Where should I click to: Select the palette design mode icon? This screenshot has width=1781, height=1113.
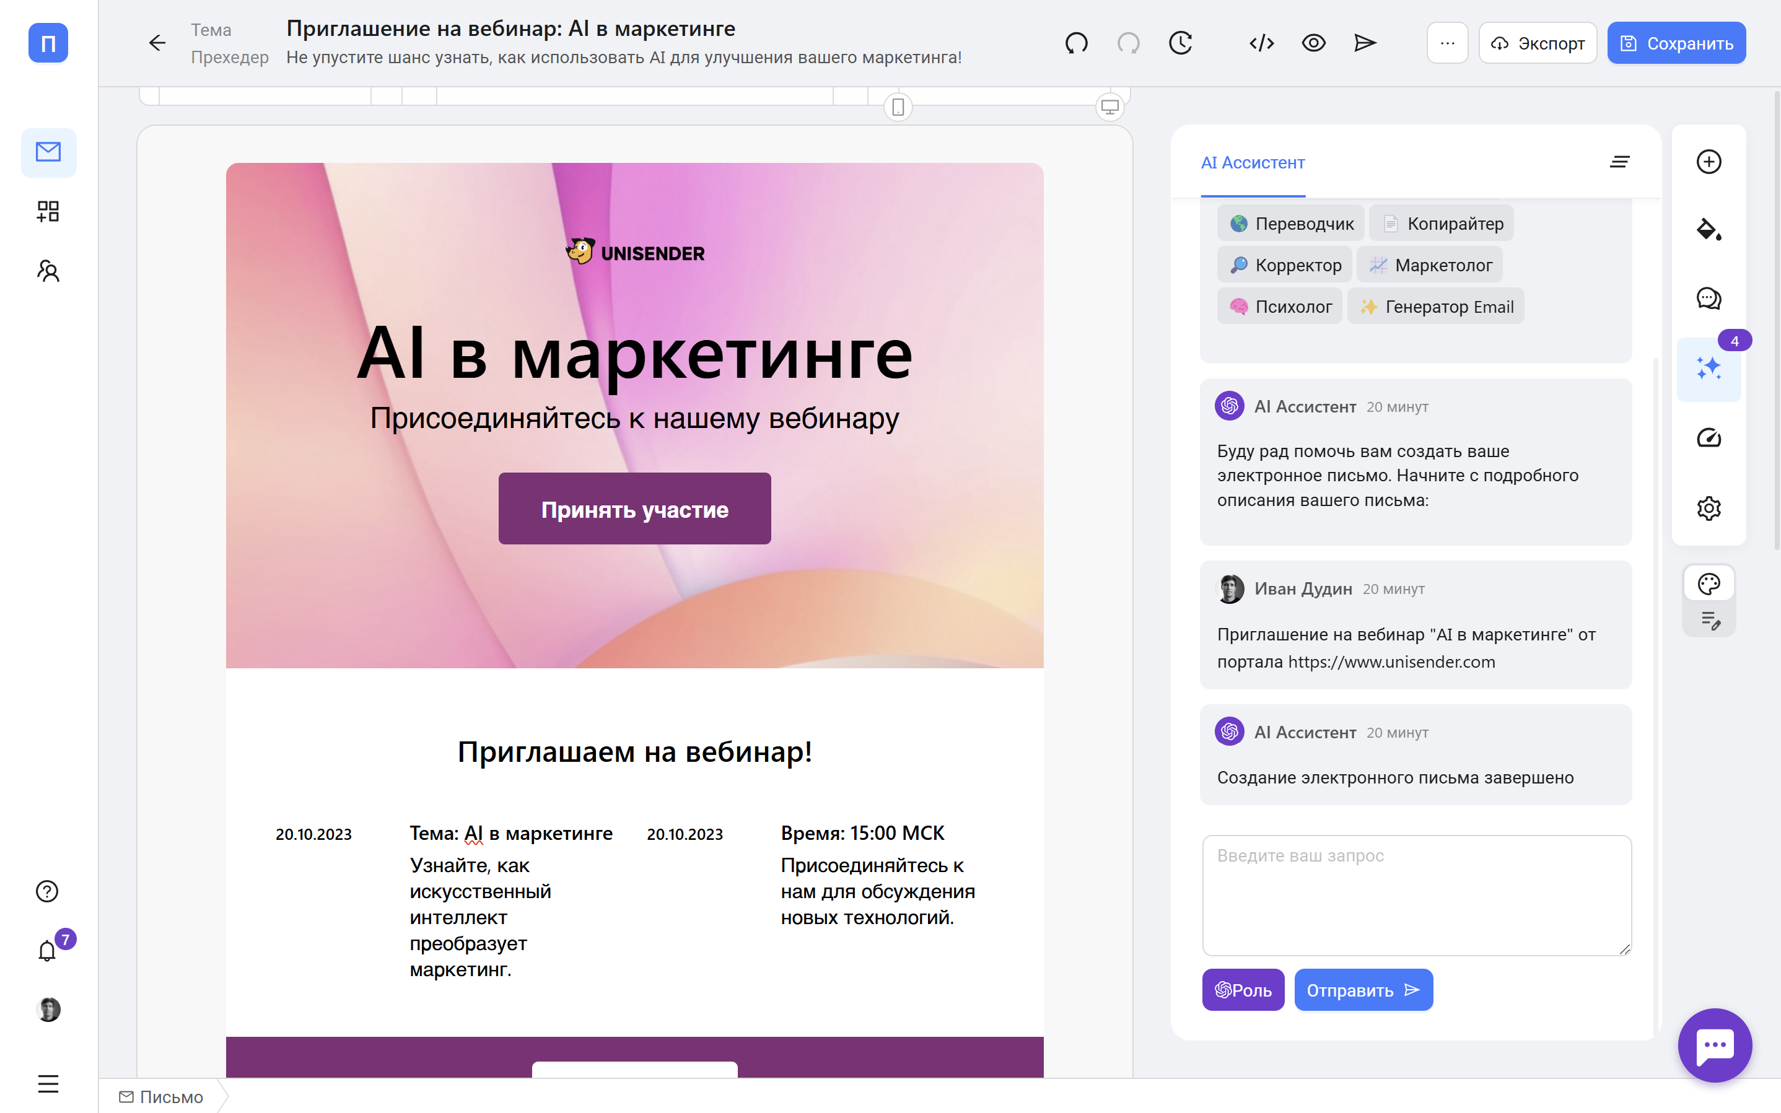[x=1708, y=585]
